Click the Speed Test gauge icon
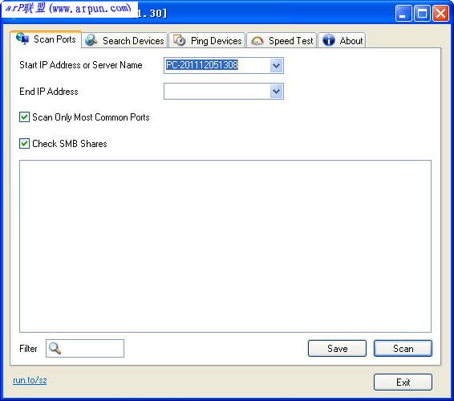The height and width of the screenshot is (401, 454). click(x=257, y=41)
